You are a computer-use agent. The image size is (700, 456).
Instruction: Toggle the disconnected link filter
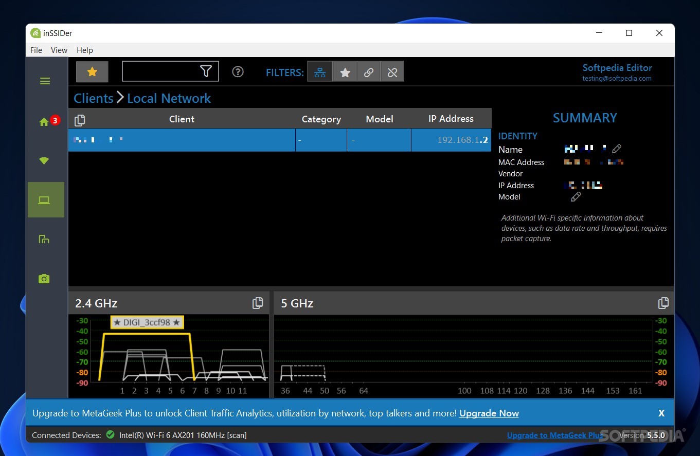pyautogui.click(x=392, y=72)
